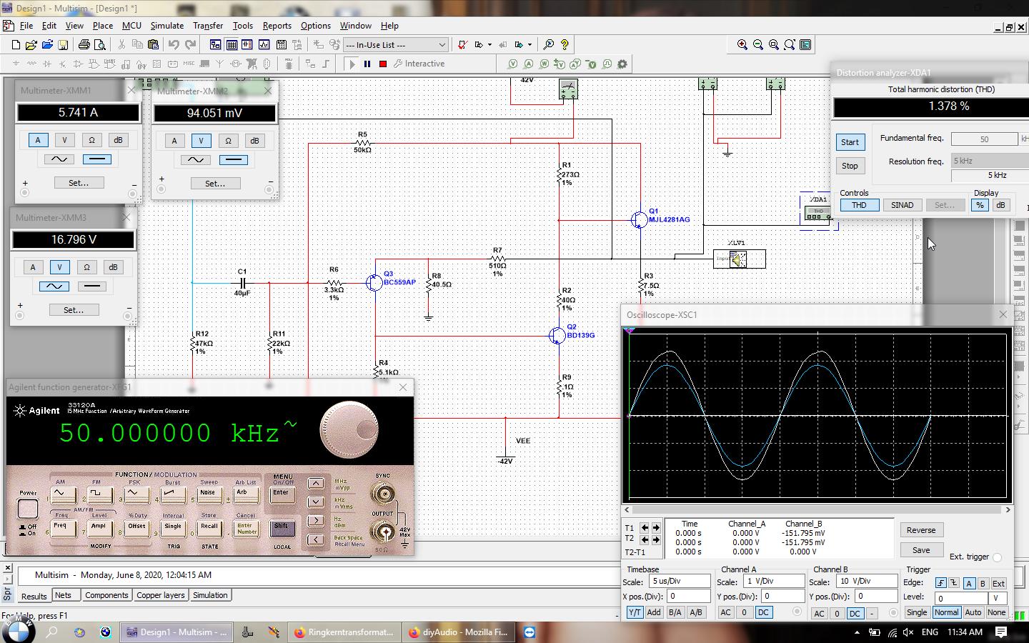Click the Agilent Shift key

(x=282, y=528)
